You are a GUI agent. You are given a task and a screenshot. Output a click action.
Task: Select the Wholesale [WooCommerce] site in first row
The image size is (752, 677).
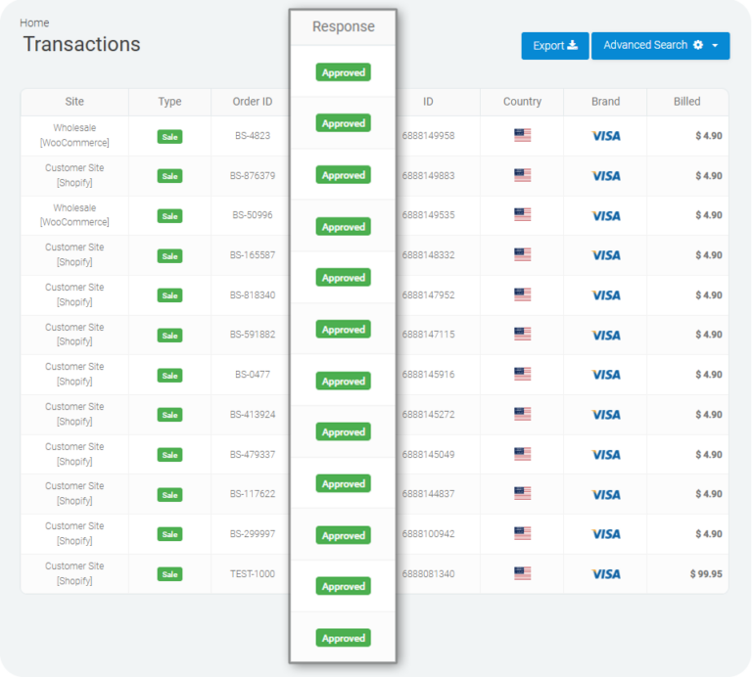(x=74, y=136)
